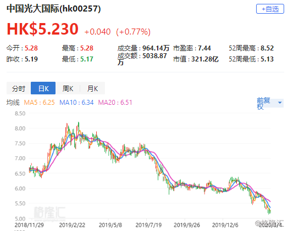
Task: Click the 格隆汇 watermark logo in chart
Action: pos(49,213)
